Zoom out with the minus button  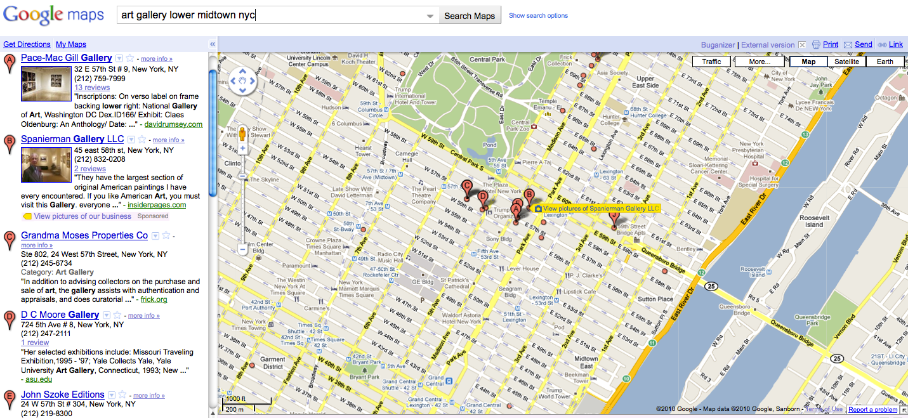(242, 250)
